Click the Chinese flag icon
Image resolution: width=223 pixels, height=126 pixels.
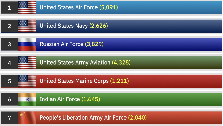tap(27, 117)
